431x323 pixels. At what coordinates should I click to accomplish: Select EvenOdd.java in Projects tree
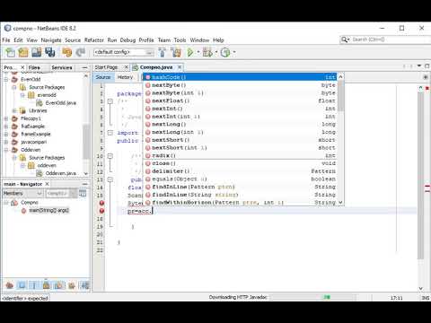(61, 103)
